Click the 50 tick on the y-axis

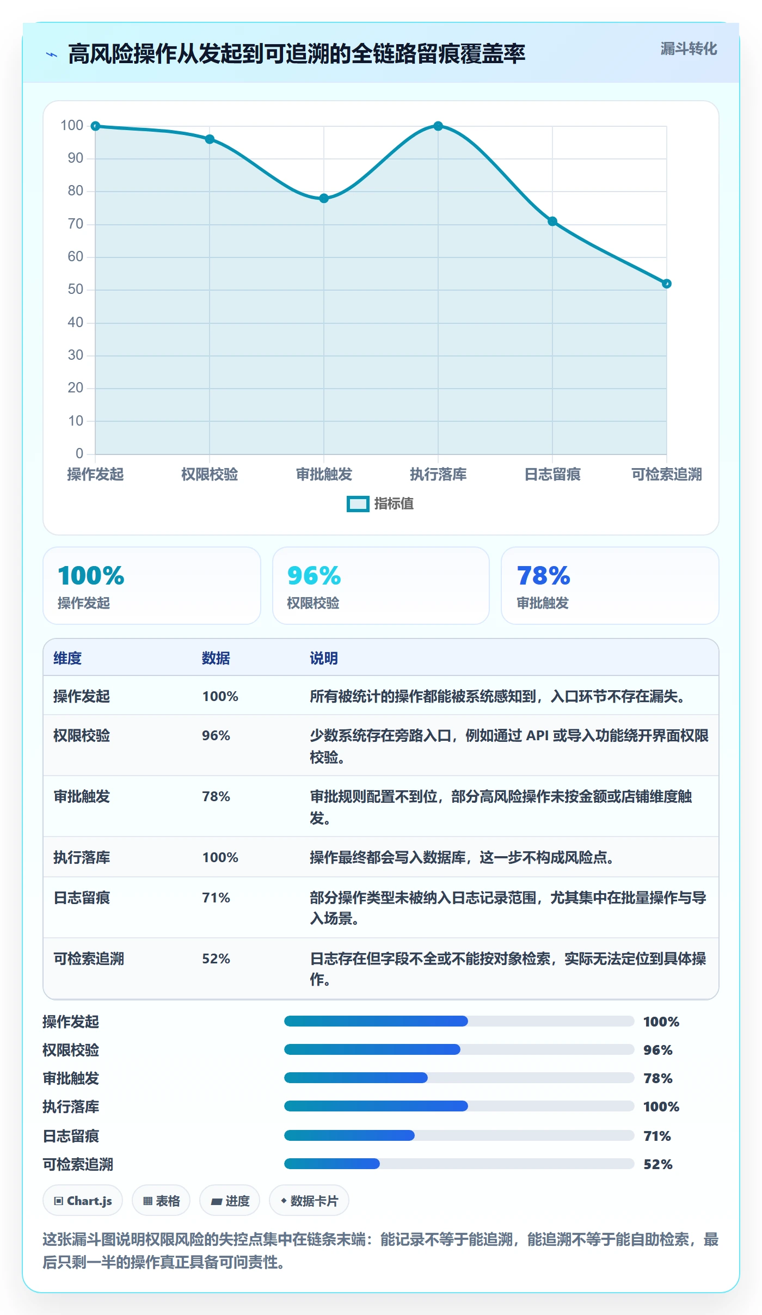(76, 289)
